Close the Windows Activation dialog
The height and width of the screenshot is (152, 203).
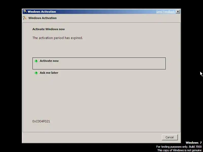click(178, 12)
